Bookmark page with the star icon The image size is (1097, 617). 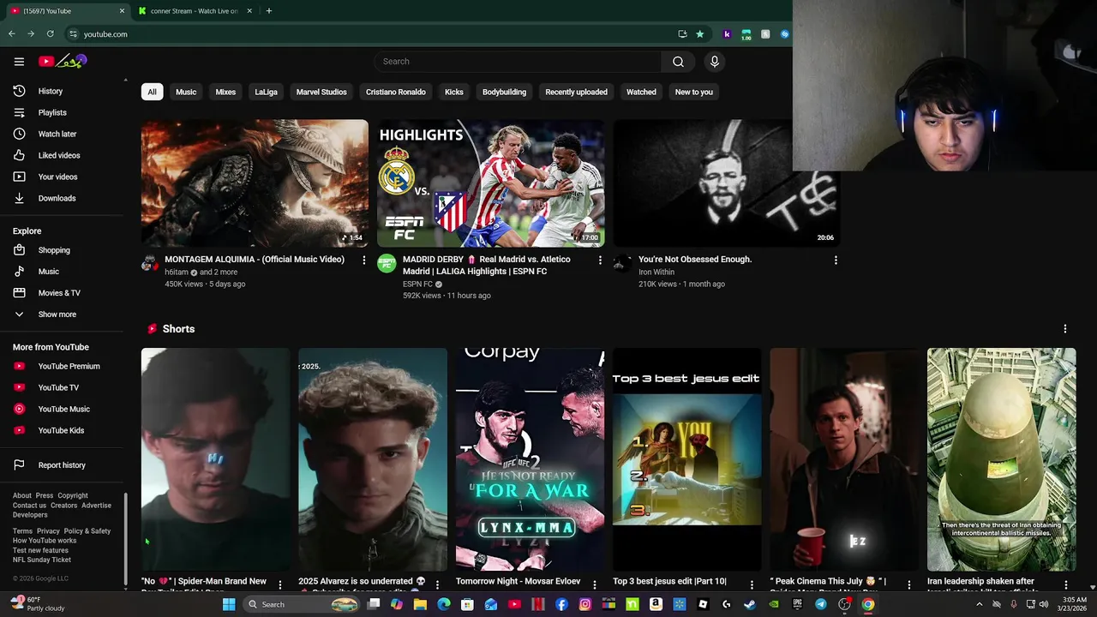pyautogui.click(x=700, y=34)
